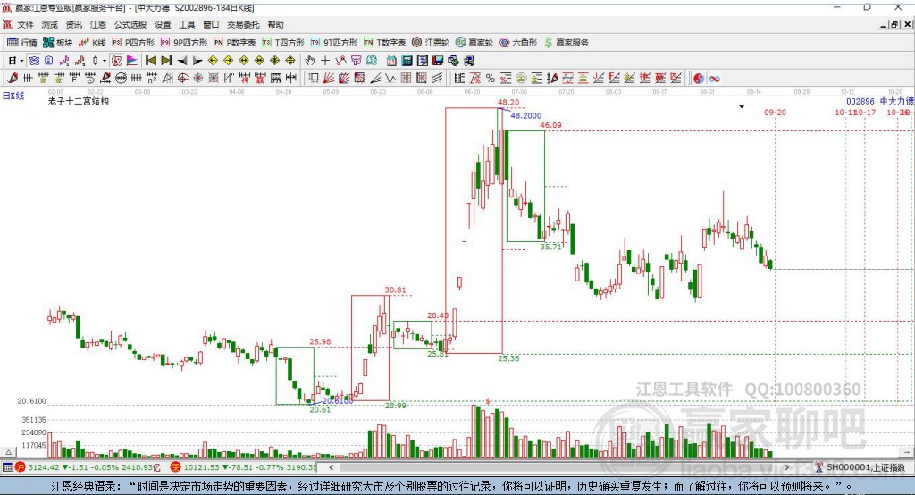Click the yin-yang circle icon
This screenshot has width=915, height=495.
[x=699, y=79]
